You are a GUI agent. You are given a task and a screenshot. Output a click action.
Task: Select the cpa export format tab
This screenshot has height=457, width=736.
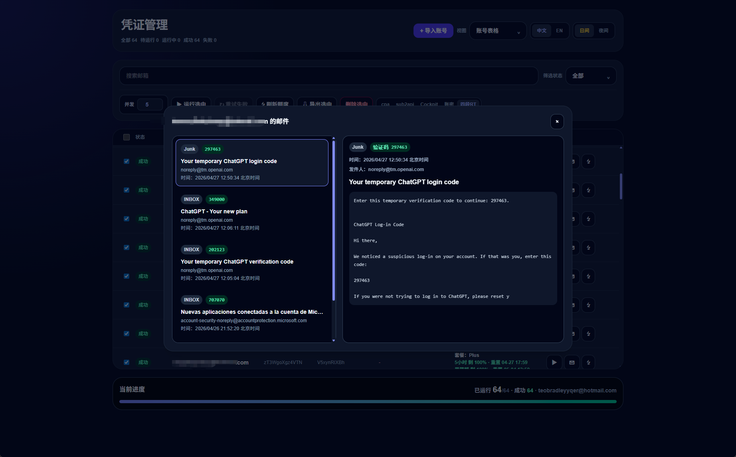[385, 104]
